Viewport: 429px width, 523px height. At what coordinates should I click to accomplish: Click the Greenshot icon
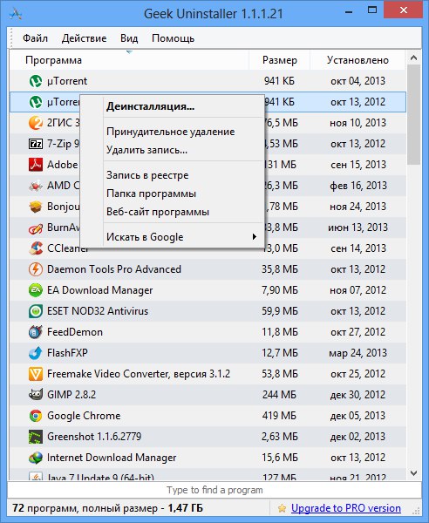click(36, 437)
